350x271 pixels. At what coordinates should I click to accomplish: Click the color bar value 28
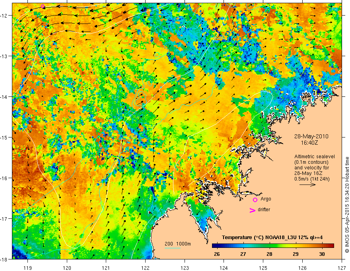[269, 254]
